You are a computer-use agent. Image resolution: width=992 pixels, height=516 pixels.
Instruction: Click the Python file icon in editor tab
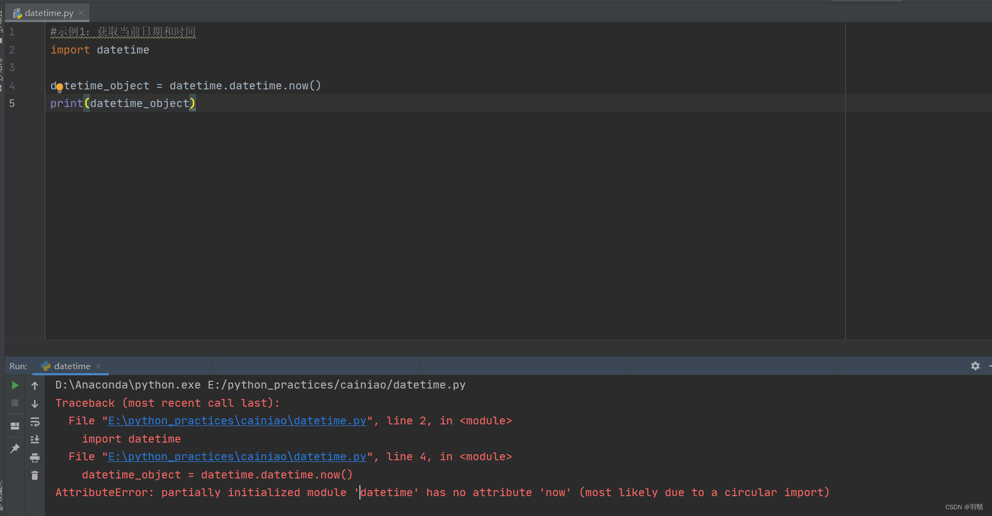pos(17,12)
